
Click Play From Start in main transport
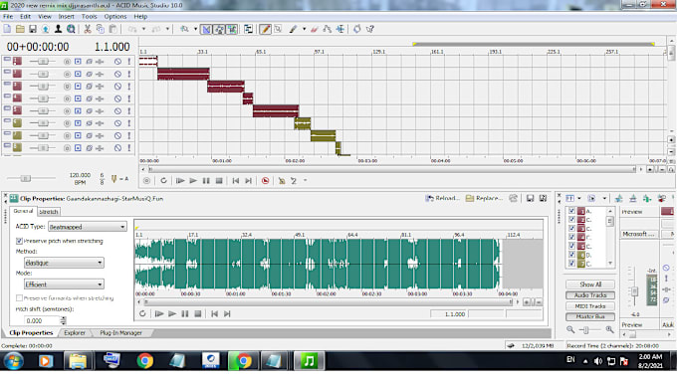180,181
